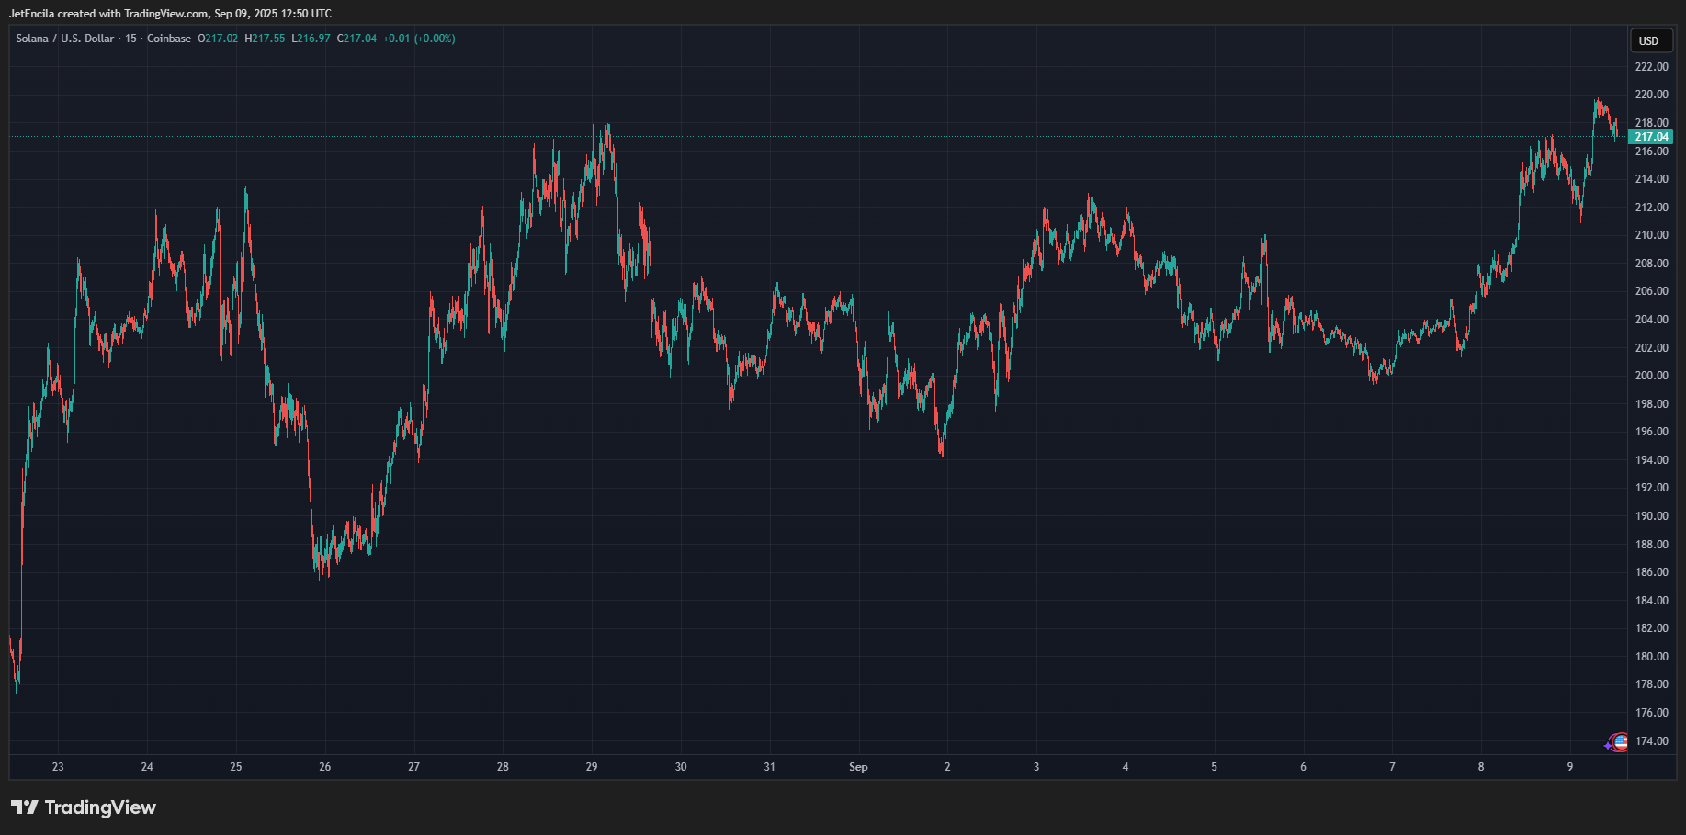Click the candlestick peak near 220.00
This screenshot has height=835, width=1686.
pos(1598,98)
